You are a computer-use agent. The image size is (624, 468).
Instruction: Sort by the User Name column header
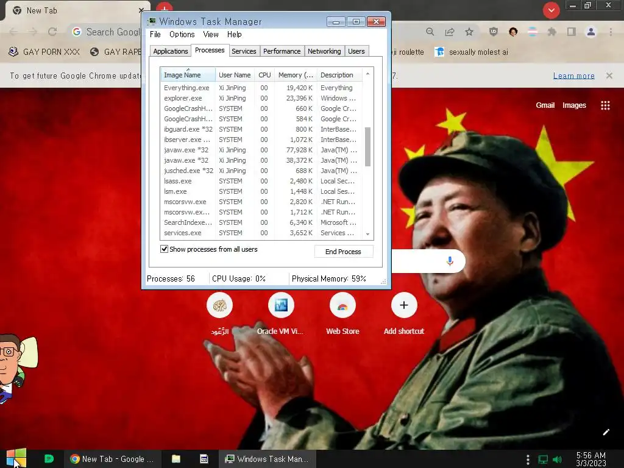(235, 75)
